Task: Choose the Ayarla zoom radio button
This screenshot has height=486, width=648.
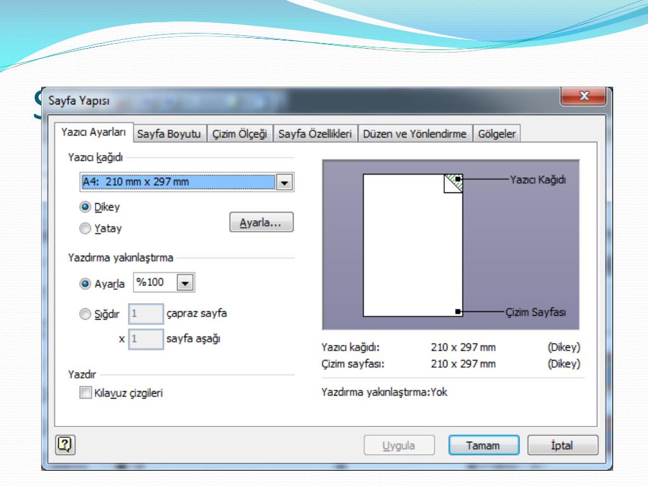Action: click(x=85, y=284)
